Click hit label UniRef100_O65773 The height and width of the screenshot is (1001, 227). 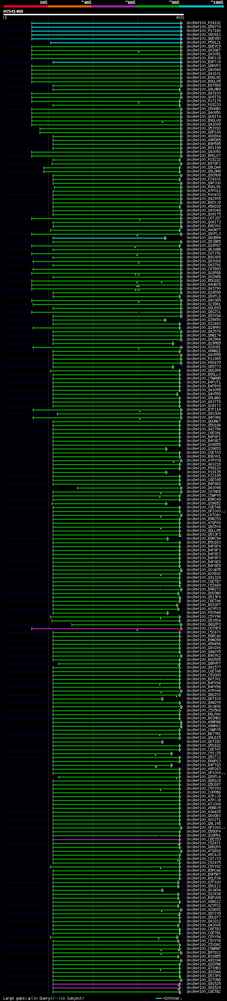[204, 367]
